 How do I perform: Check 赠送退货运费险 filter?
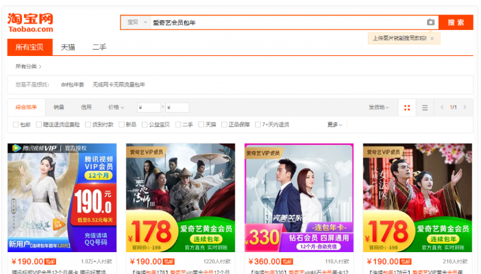point(38,124)
